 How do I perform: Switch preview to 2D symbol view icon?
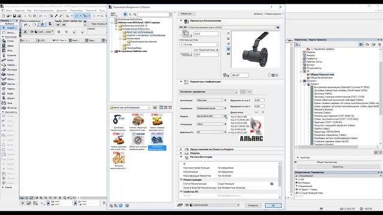point(229,33)
